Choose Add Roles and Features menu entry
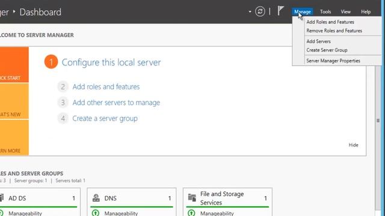The image size is (385, 216). coord(330,22)
